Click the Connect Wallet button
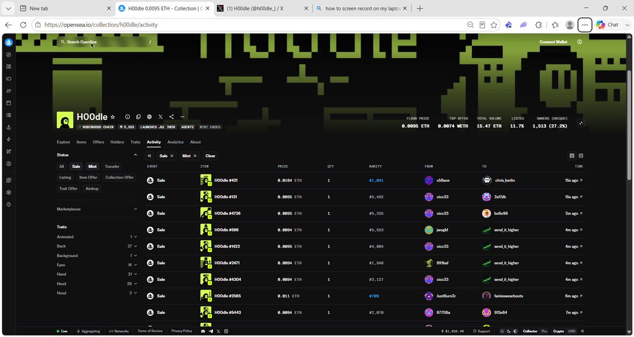The image size is (634, 337). click(x=553, y=42)
